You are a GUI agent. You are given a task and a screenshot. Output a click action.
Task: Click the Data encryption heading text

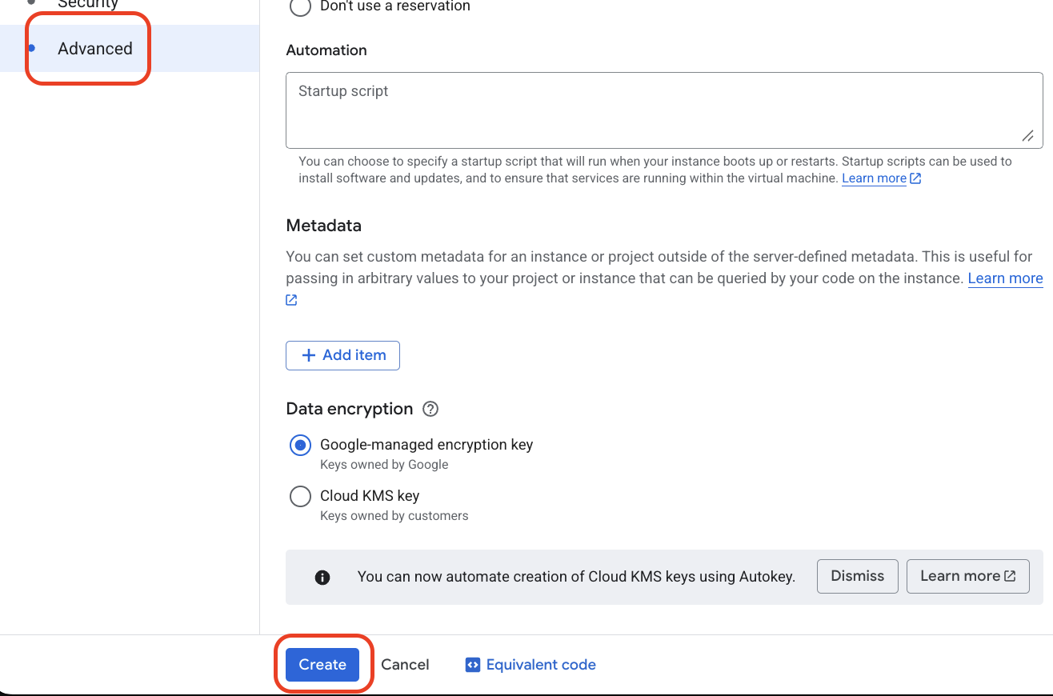click(350, 410)
